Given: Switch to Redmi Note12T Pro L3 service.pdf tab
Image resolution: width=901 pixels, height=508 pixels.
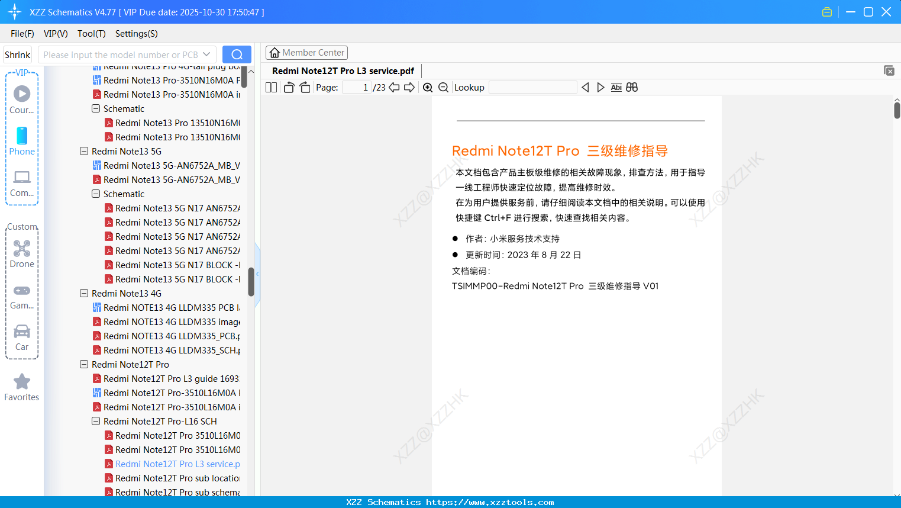Looking at the screenshot, I should pyautogui.click(x=341, y=70).
